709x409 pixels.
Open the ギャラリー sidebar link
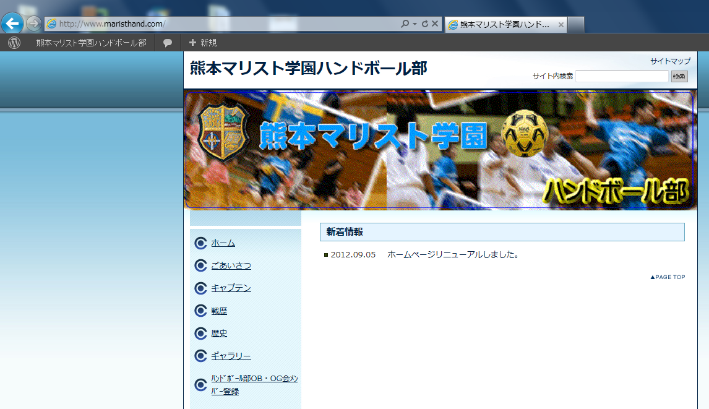tap(231, 356)
